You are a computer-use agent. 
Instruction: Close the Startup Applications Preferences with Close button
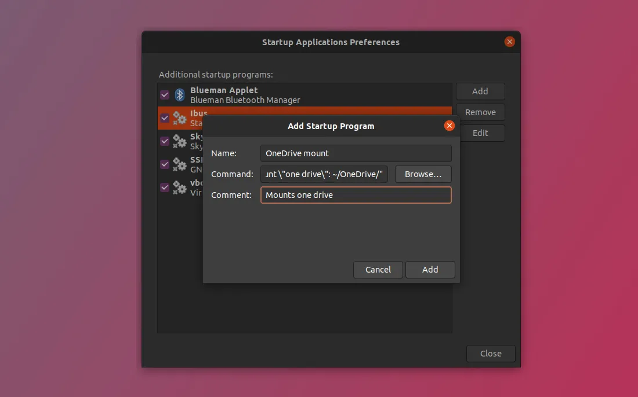click(491, 354)
